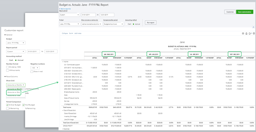Choose Accounts vs. Months option

pyautogui.click(x=15, y=89)
